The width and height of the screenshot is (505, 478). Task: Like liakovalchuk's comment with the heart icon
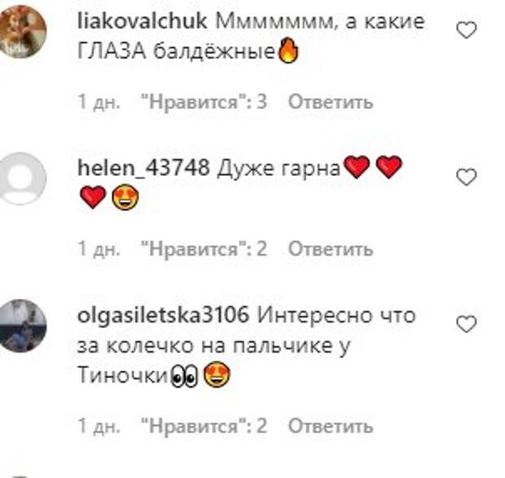(x=467, y=30)
